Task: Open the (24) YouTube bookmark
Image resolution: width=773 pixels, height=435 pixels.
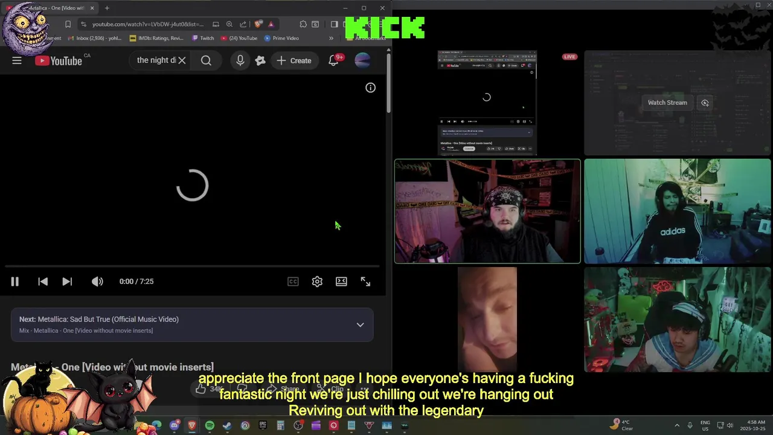Action: (239, 38)
